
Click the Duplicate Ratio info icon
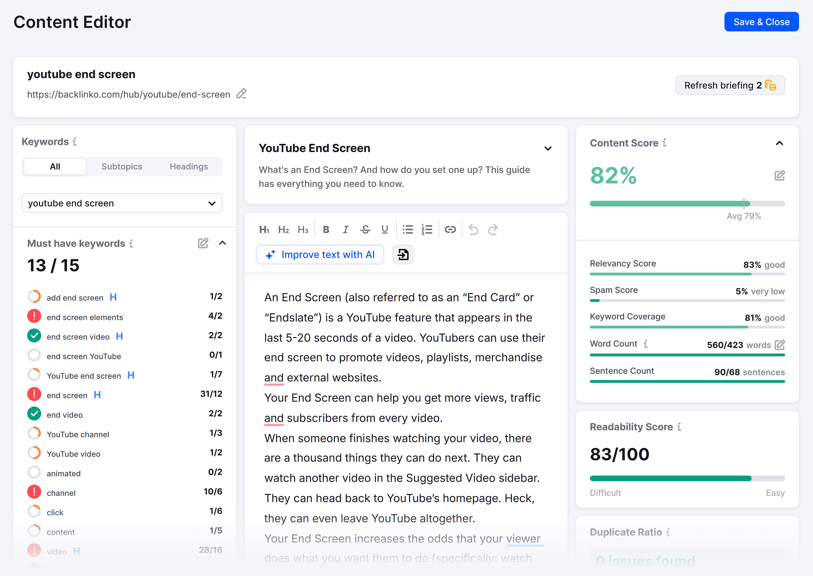(668, 532)
